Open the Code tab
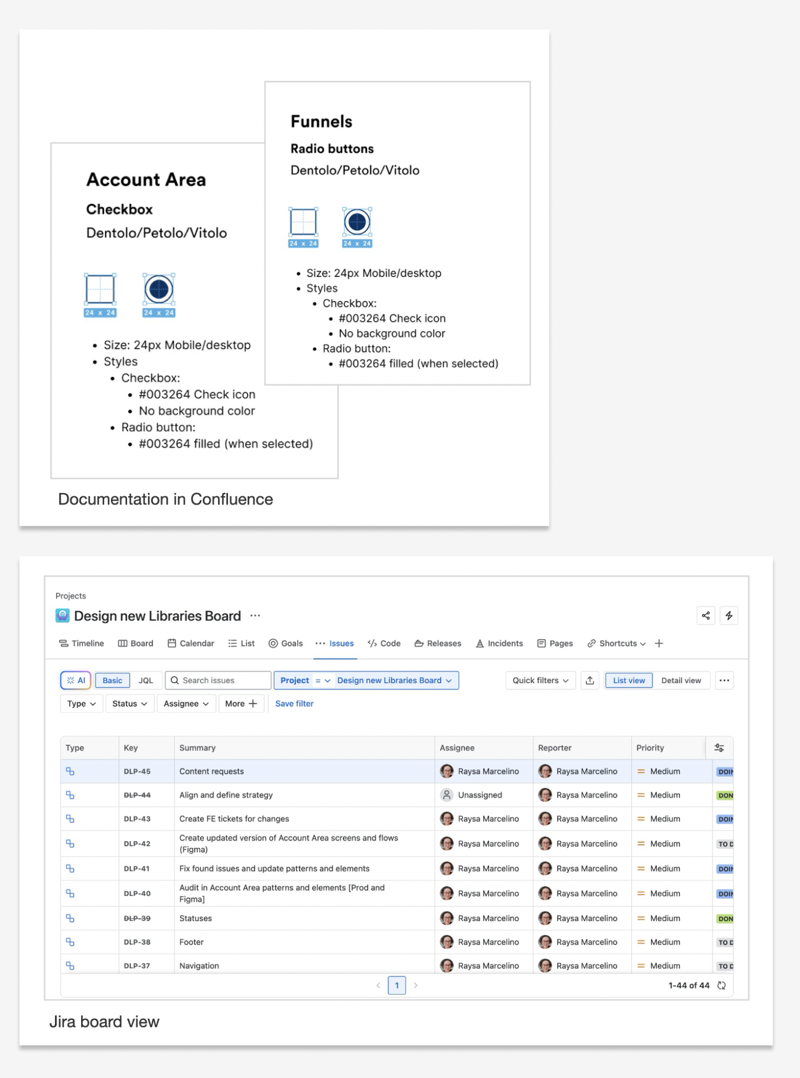Image resolution: width=800 pixels, height=1078 pixels. [x=384, y=643]
